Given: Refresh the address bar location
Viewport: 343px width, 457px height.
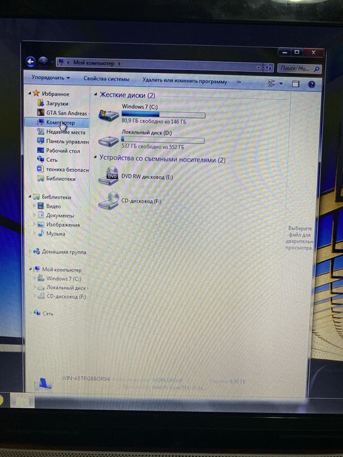Looking at the screenshot, I should (269, 68).
